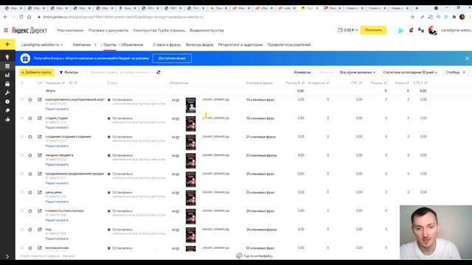The height and width of the screenshot is (265, 472).
Task: Open the 0,00 ₽ balance dropdown
Action: tap(347, 30)
